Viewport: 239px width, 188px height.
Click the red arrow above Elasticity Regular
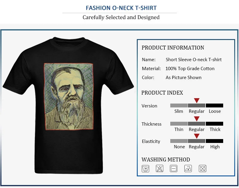197,136
